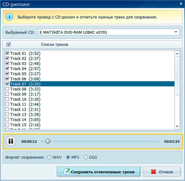This screenshot has width=185, height=181.
Task: Close the CD-риппинг dialog
Action: pyautogui.click(x=181, y=4)
